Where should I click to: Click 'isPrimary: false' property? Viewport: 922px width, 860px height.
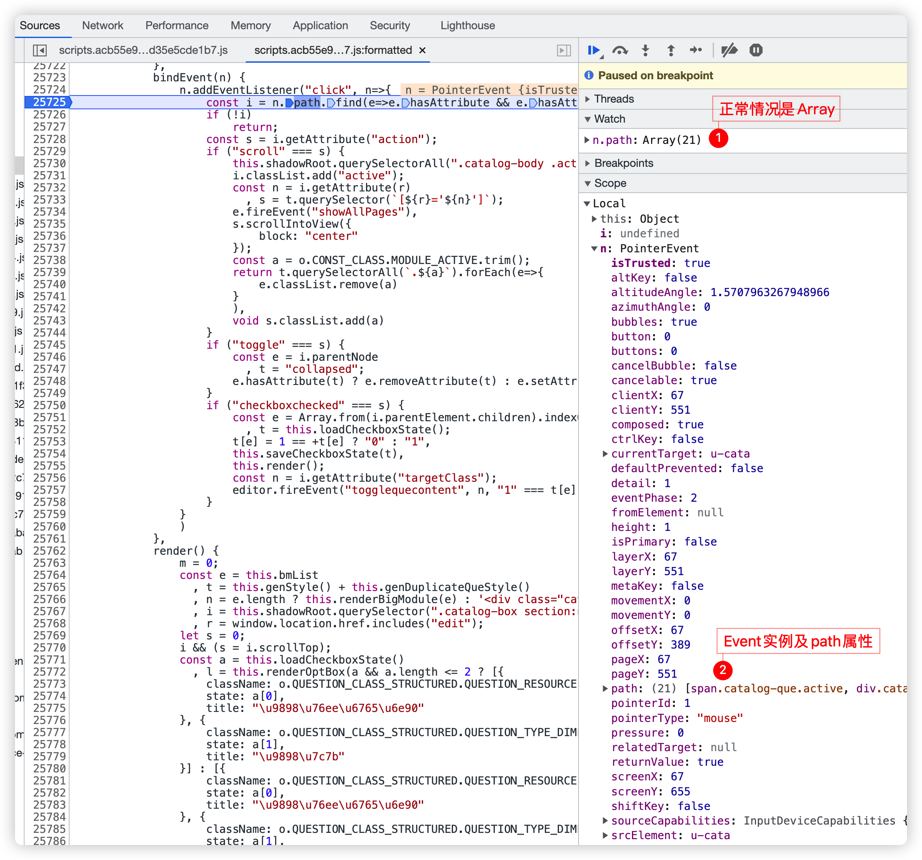pyautogui.click(x=664, y=542)
